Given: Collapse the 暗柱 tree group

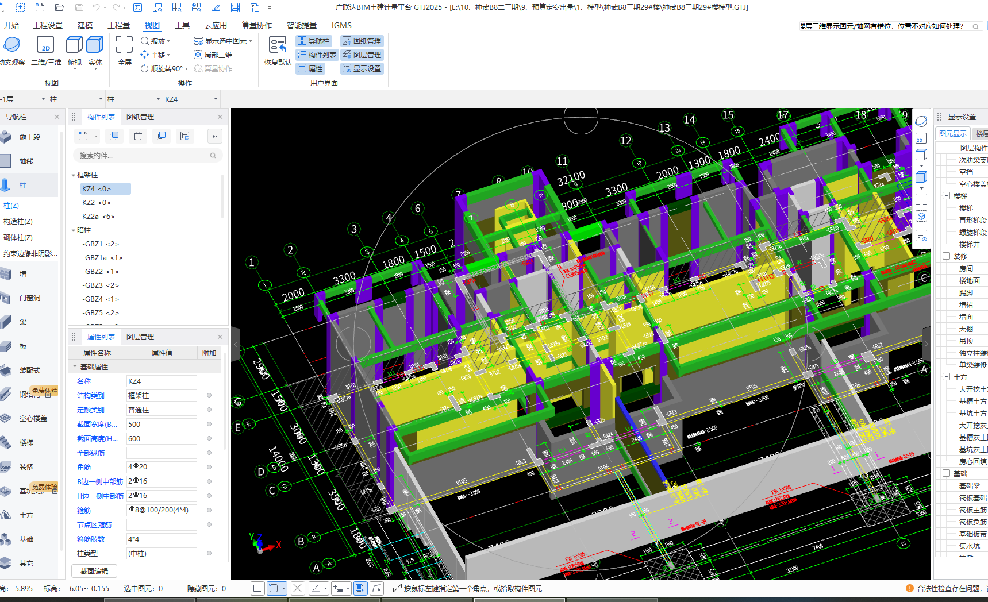Looking at the screenshot, I should coord(73,230).
